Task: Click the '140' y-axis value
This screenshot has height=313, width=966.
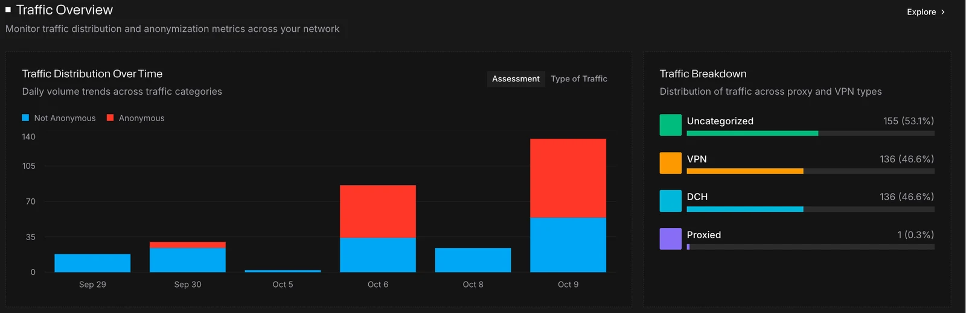Action: tap(29, 137)
